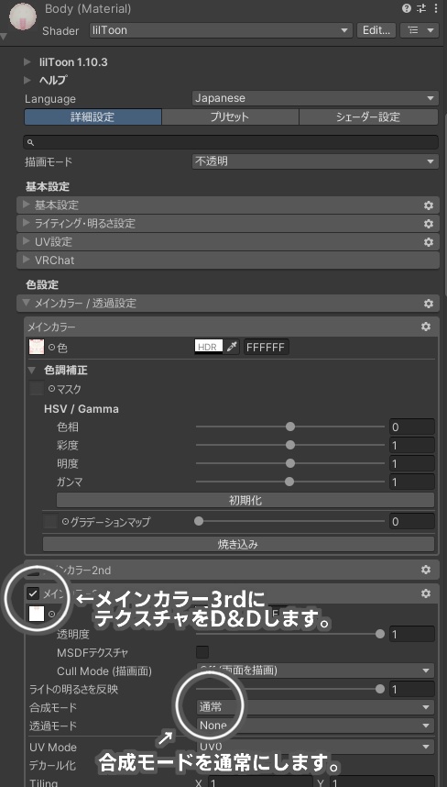Open gear menu for 基本設定 section
Screen dimensions: 447x787
point(429,205)
